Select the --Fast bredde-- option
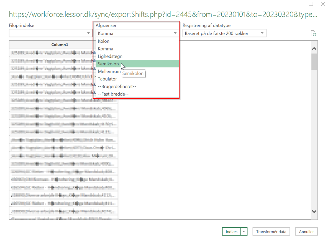 (113, 94)
